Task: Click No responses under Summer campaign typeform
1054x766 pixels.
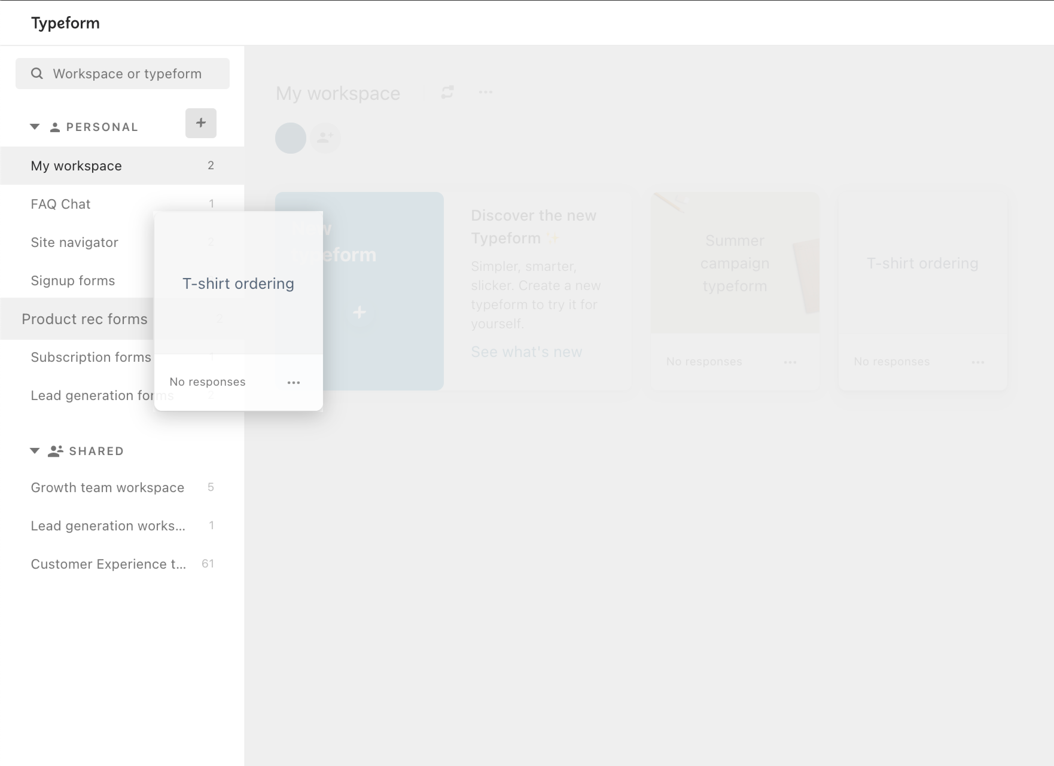Action: [x=704, y=361]
